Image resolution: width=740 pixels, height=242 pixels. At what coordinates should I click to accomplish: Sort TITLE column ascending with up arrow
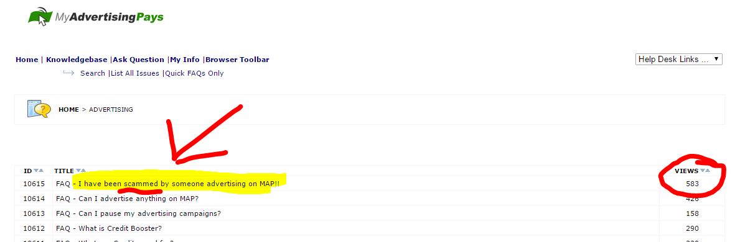[83, 171]
